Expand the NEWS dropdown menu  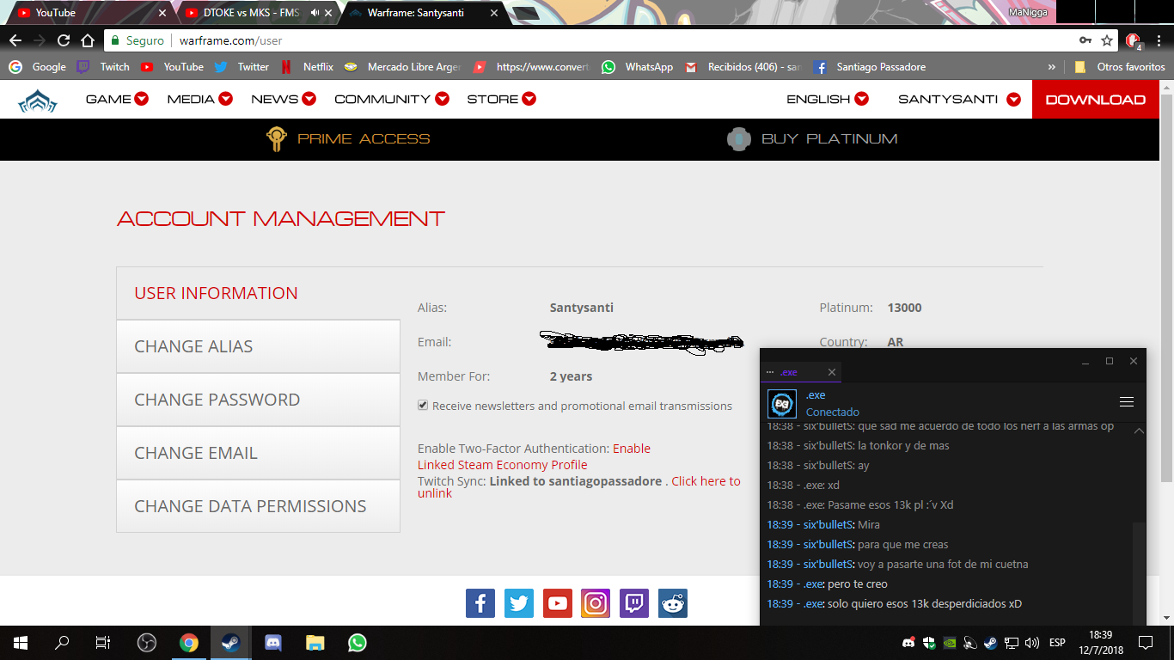click(x=284, y=99)
